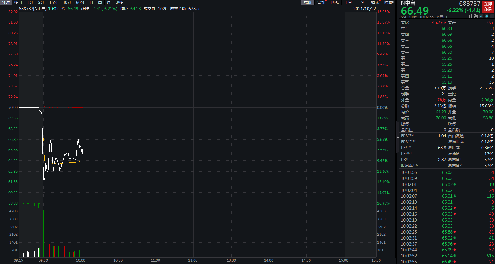Image resolution: width=495 pixels, height=264 pixels.
Task: Switch to the 分时 intraday tab
Action: tap(6, 2)
